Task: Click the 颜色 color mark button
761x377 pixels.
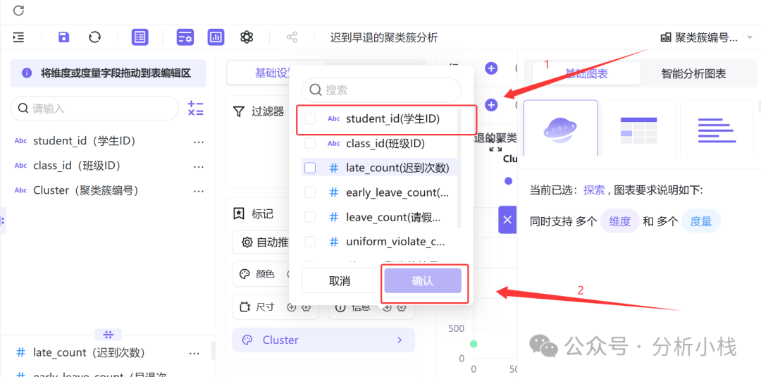Action: (264, 274)
